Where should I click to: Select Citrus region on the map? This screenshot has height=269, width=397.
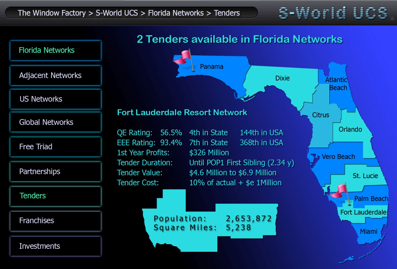321,115
